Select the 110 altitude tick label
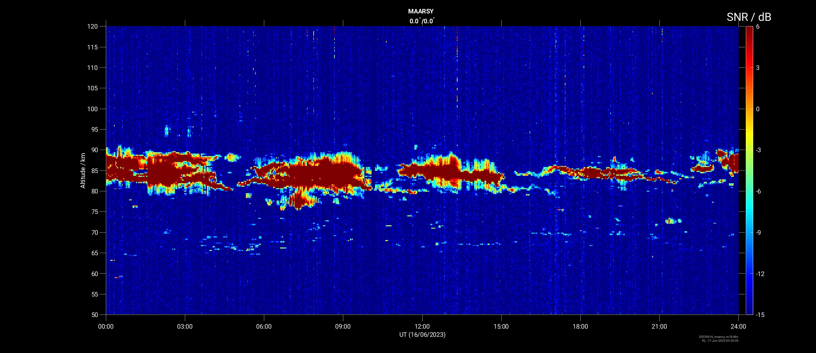The image size is (816, 353). (x=92, y=67)
